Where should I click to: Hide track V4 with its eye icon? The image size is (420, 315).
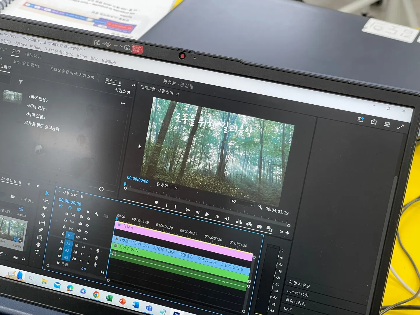pyautogui.click(x=88, y=218)
